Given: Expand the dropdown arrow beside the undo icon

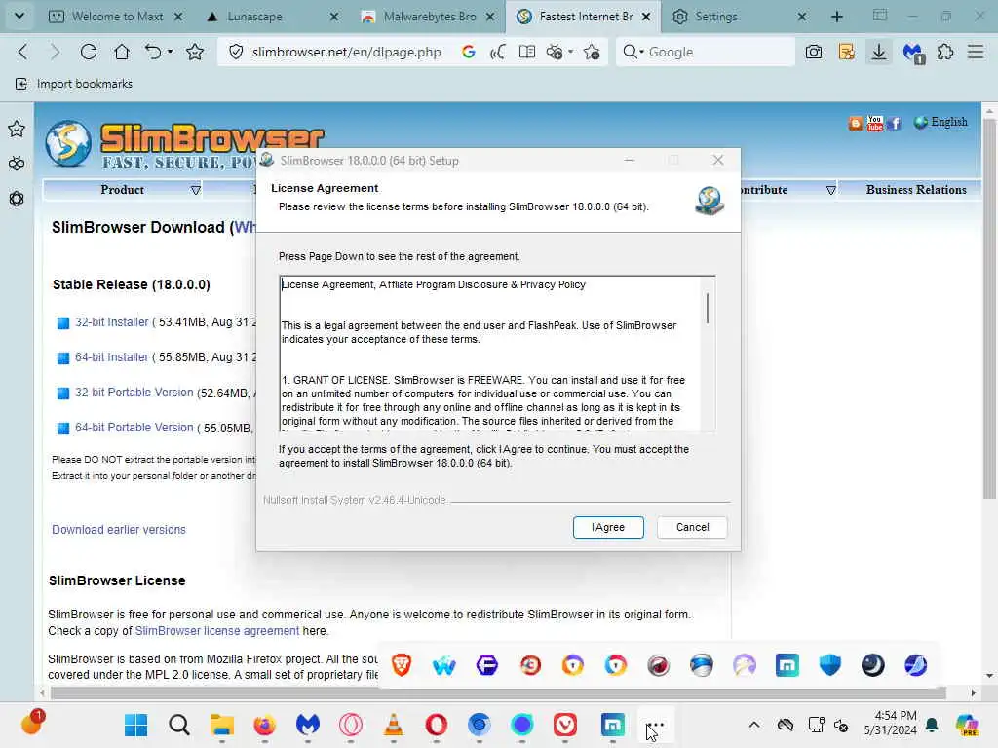Looking at the screenshot, I should click(170, 52).
